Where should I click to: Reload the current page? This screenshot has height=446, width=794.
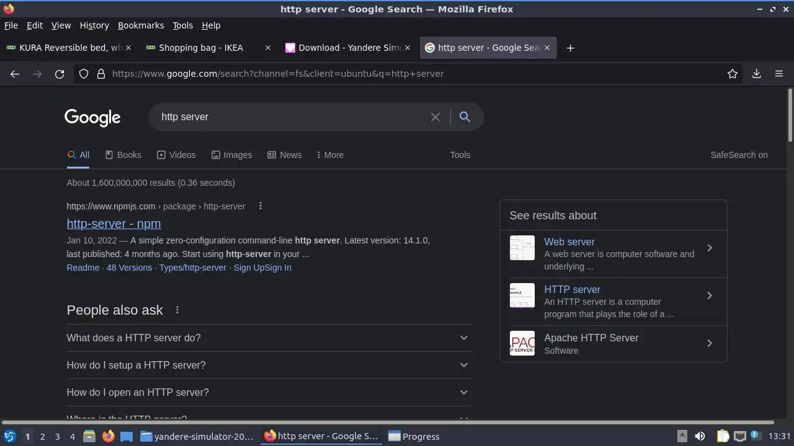(60, 74)
